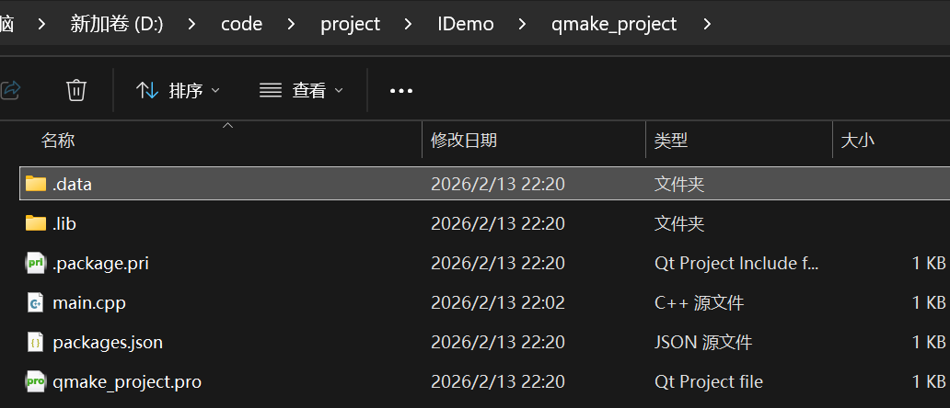
Task: Sort by the 名称 column header
Action: tap(58, 141)
